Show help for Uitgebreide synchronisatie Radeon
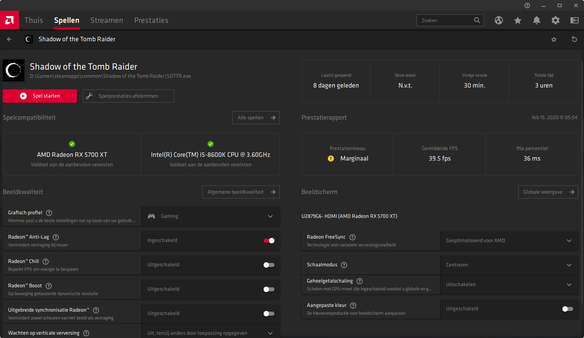 coord(96,310)
